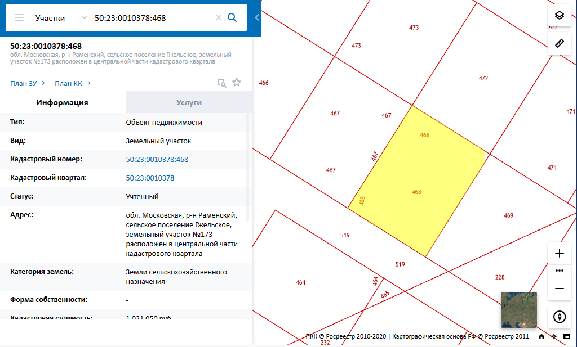The height and width of the screenshot is (347, 577).
Task: Click the rectangle window icon in footer
Action: pos(566,336)
